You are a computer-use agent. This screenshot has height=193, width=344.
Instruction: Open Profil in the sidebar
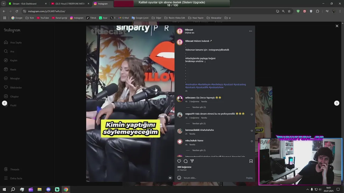[10, 106]
